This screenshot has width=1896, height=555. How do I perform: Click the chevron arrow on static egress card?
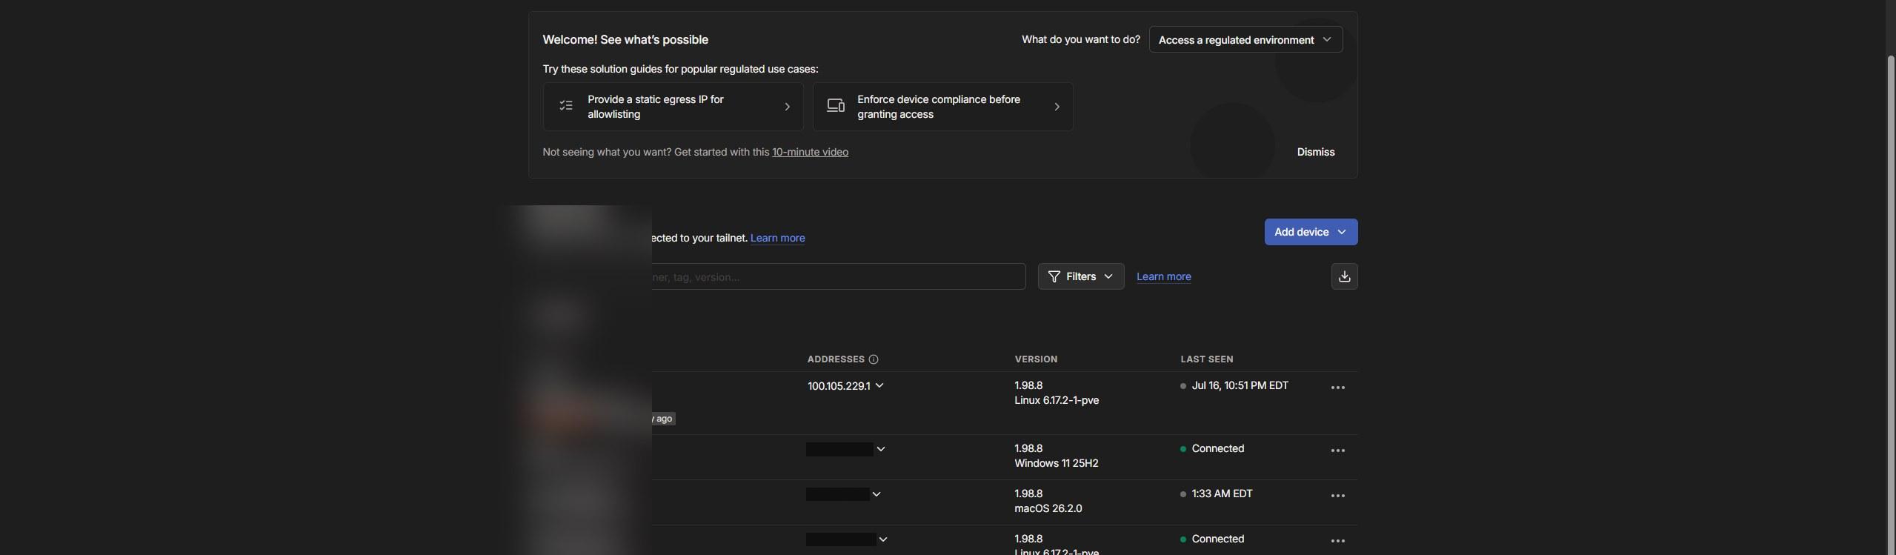pos(787,107)
